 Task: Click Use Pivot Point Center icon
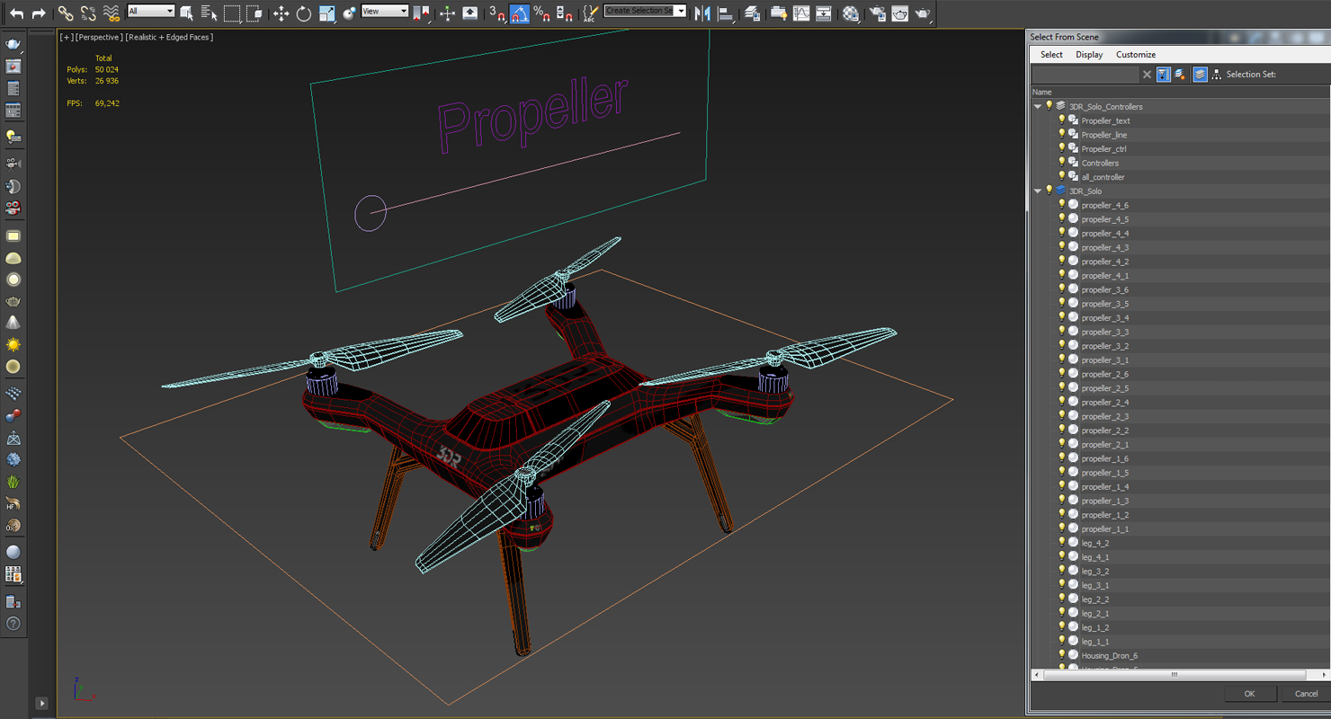421,13
